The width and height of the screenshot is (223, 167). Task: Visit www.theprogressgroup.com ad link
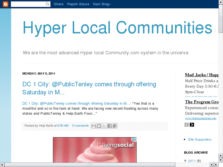tap(201, 118)
